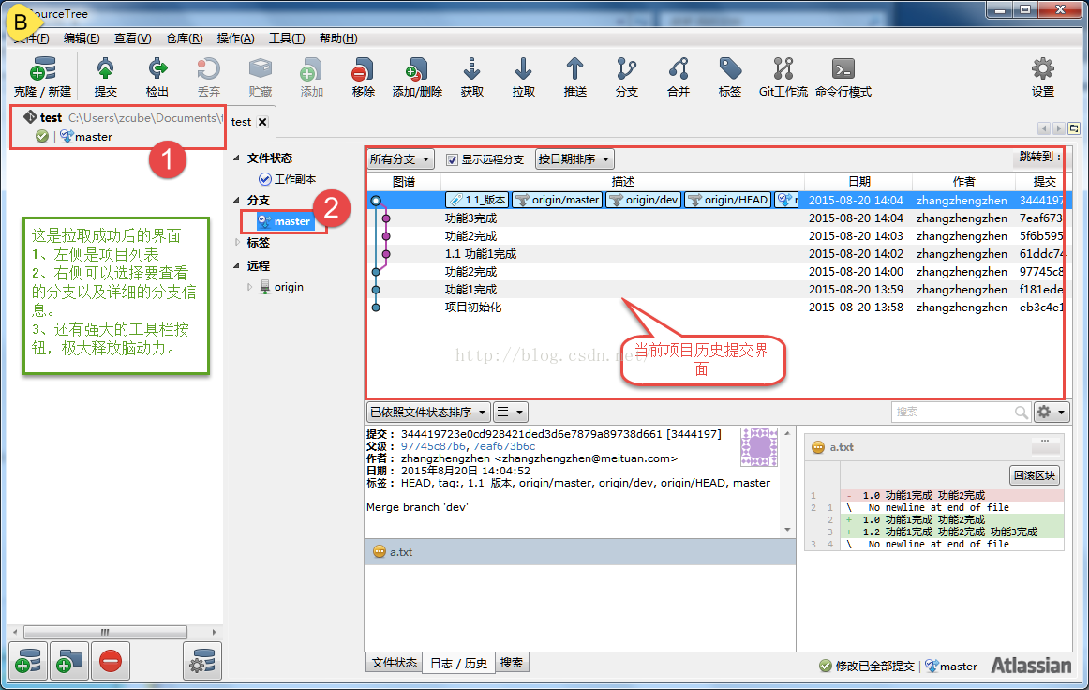1089x690 pixels.
Task: Click the 回滚区块 button
Action: pyautogui.click(x=1034, y=475)
